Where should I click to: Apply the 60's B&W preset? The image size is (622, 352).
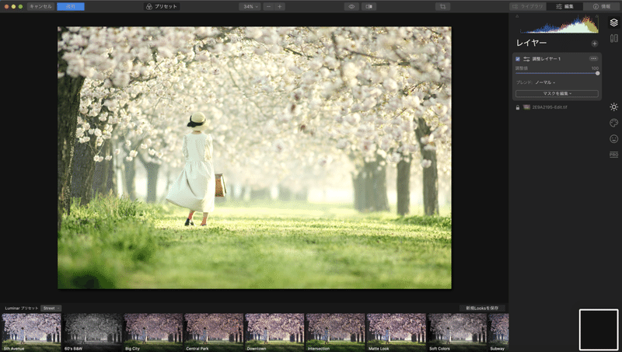92,332
